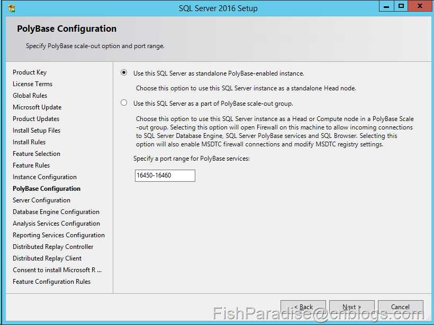Maximize the SQL Server 2016 Setup window
The height and width of the screenshot is (325, 434).
point(401,6)
